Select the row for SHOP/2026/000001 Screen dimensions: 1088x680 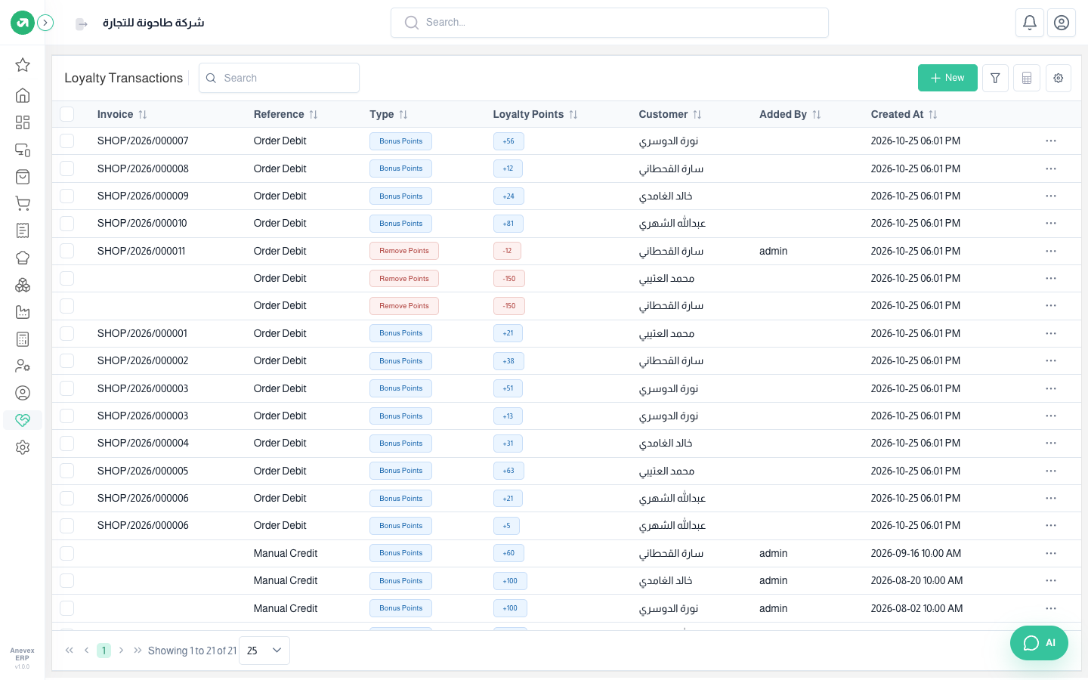tap(67, 333)
